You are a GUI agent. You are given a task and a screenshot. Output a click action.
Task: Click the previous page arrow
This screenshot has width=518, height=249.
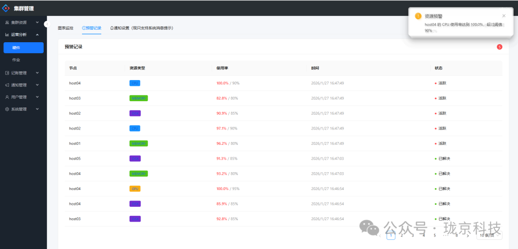tap(380, 236)
